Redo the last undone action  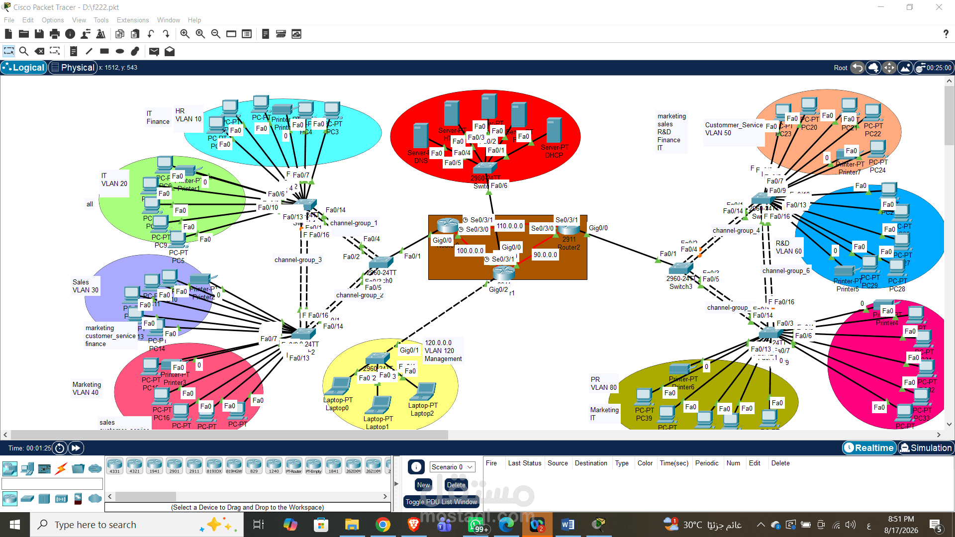coord(166,34)
